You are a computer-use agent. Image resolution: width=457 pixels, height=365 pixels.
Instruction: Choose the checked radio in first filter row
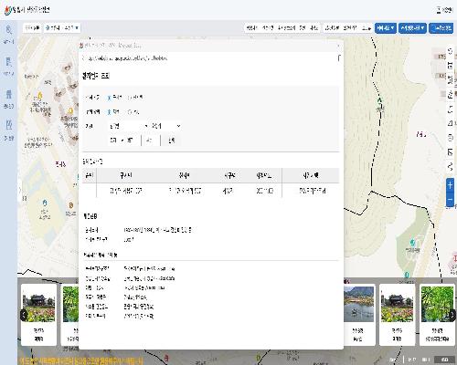click(x=109, y=98)
